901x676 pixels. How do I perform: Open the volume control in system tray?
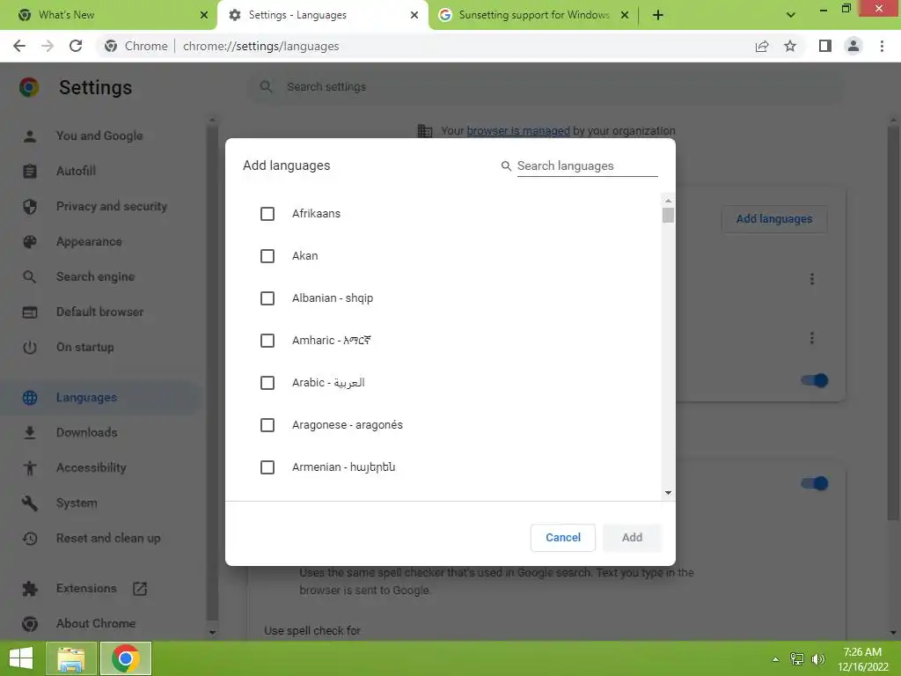[817, 659]
